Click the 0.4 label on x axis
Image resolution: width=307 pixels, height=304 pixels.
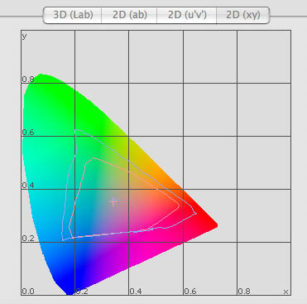(136, 292)
